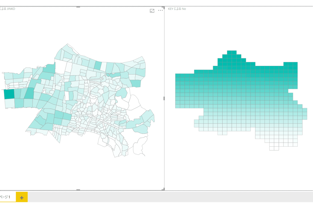Grab the bottom-right corner handle of JINKO visual
This screenshot has width=313, height=224.
164,189
